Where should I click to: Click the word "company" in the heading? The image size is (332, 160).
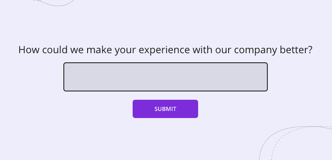pos(255,51)
